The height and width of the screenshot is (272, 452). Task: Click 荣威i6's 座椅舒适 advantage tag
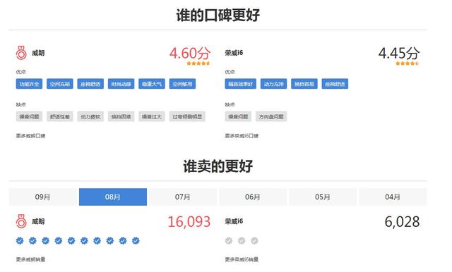(x=335, y=84)
